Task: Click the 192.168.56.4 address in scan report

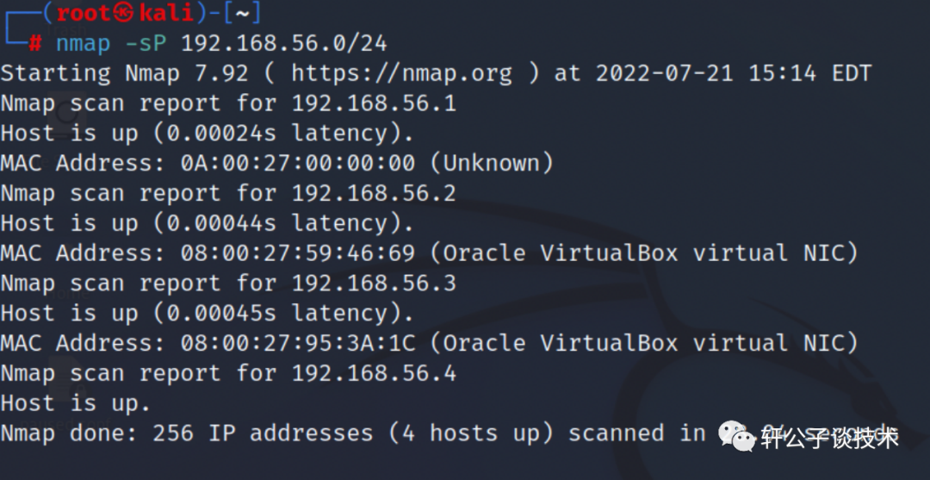Action: click(x=374, y=373)
